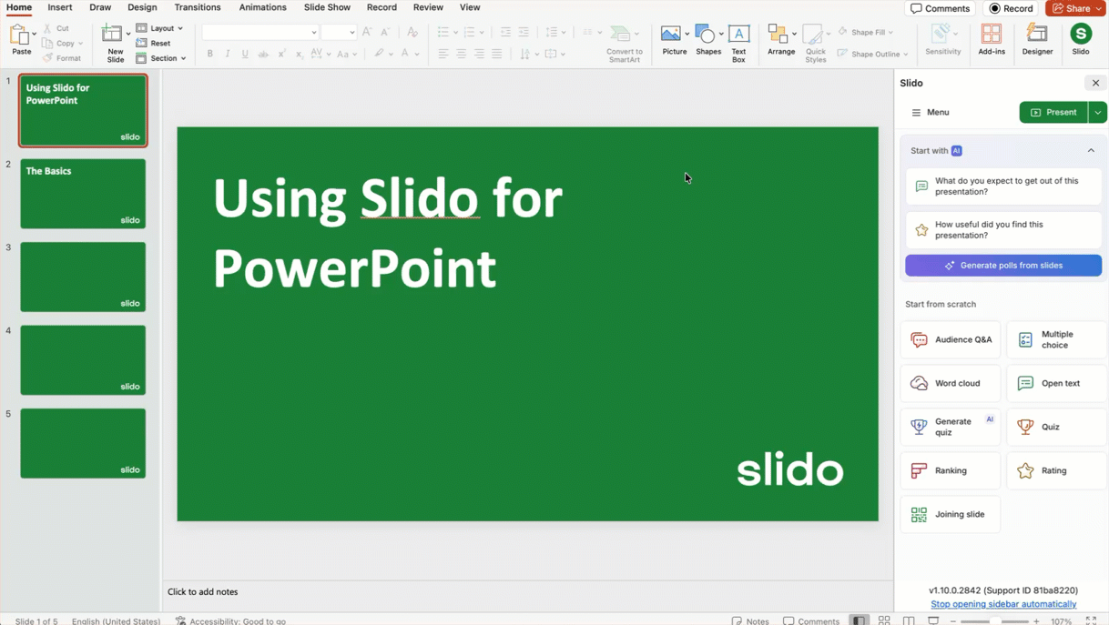The image size is (1109, 625).
Task: Select suggested poll 'How useful did you find'
Action: [x=1003, y=230]
